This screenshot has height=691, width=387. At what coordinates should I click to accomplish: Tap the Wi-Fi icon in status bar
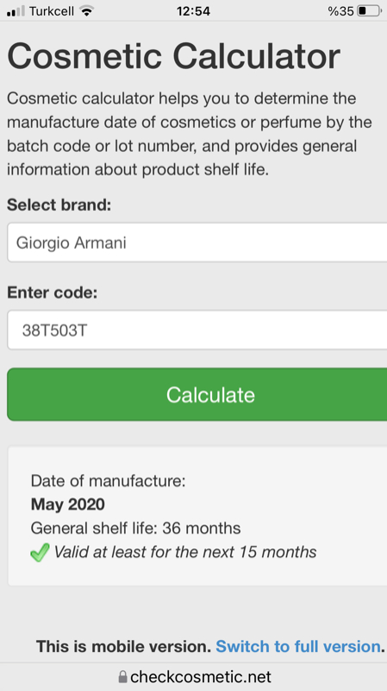(x=87, y=11)
